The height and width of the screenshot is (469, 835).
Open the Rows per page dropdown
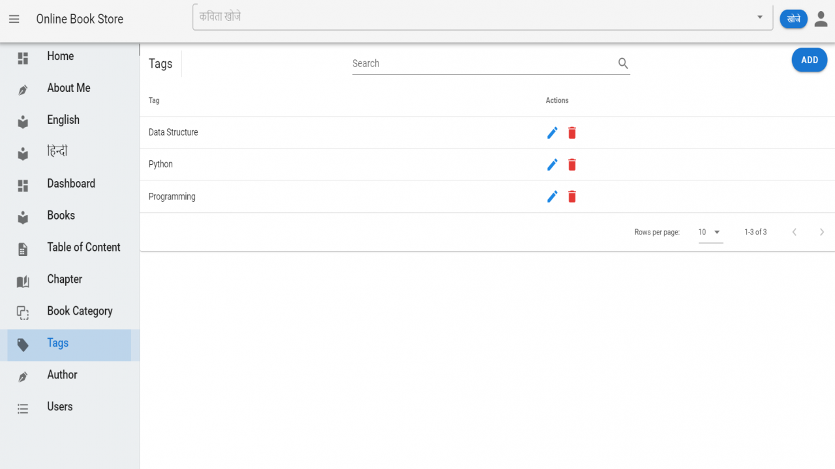(710, 232)
